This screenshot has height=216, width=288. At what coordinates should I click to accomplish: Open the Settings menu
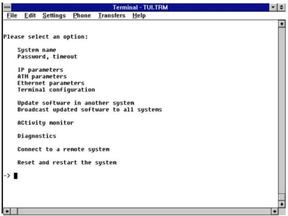tap(54, 15)
